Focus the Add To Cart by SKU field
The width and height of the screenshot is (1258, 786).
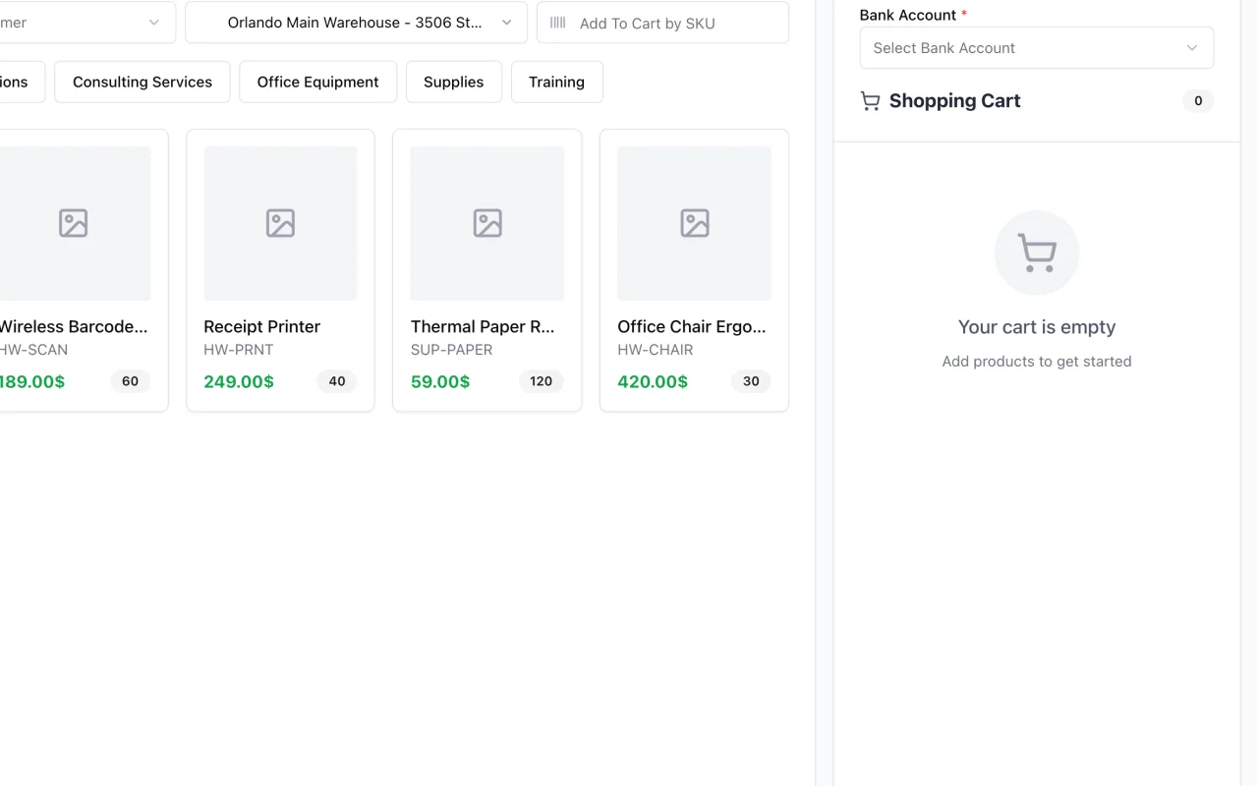[662, 23]
